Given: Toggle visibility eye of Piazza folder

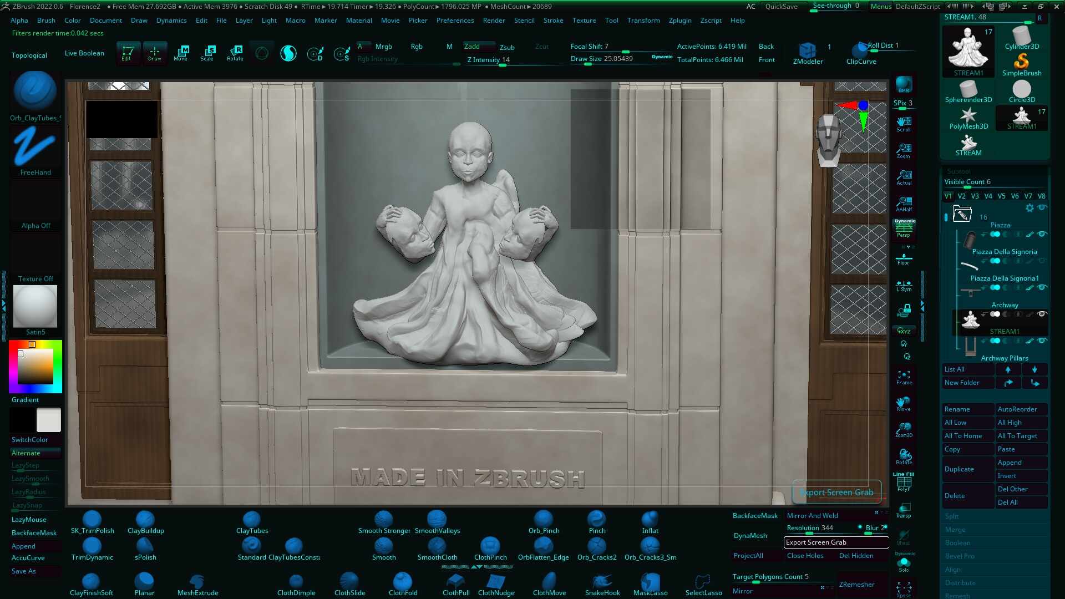Looking at the screenshot, I should tap(1042, 207).
